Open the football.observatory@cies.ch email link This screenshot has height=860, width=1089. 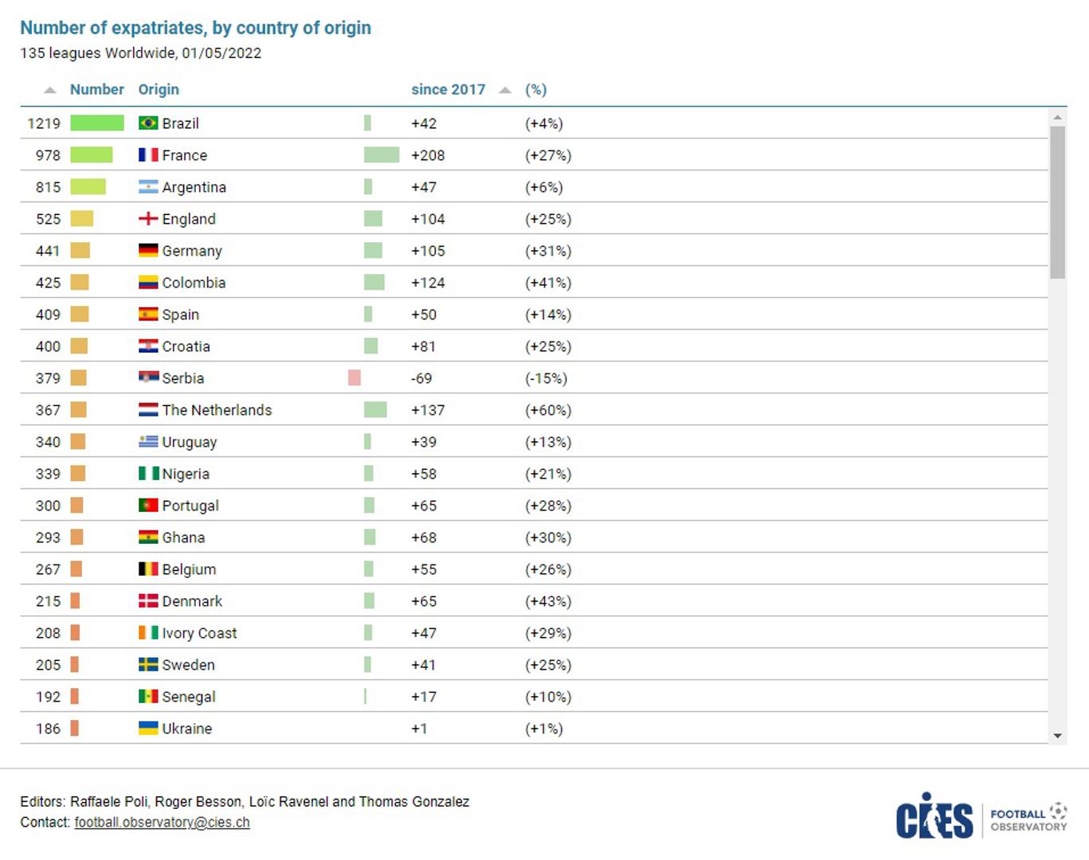point(162,823)
